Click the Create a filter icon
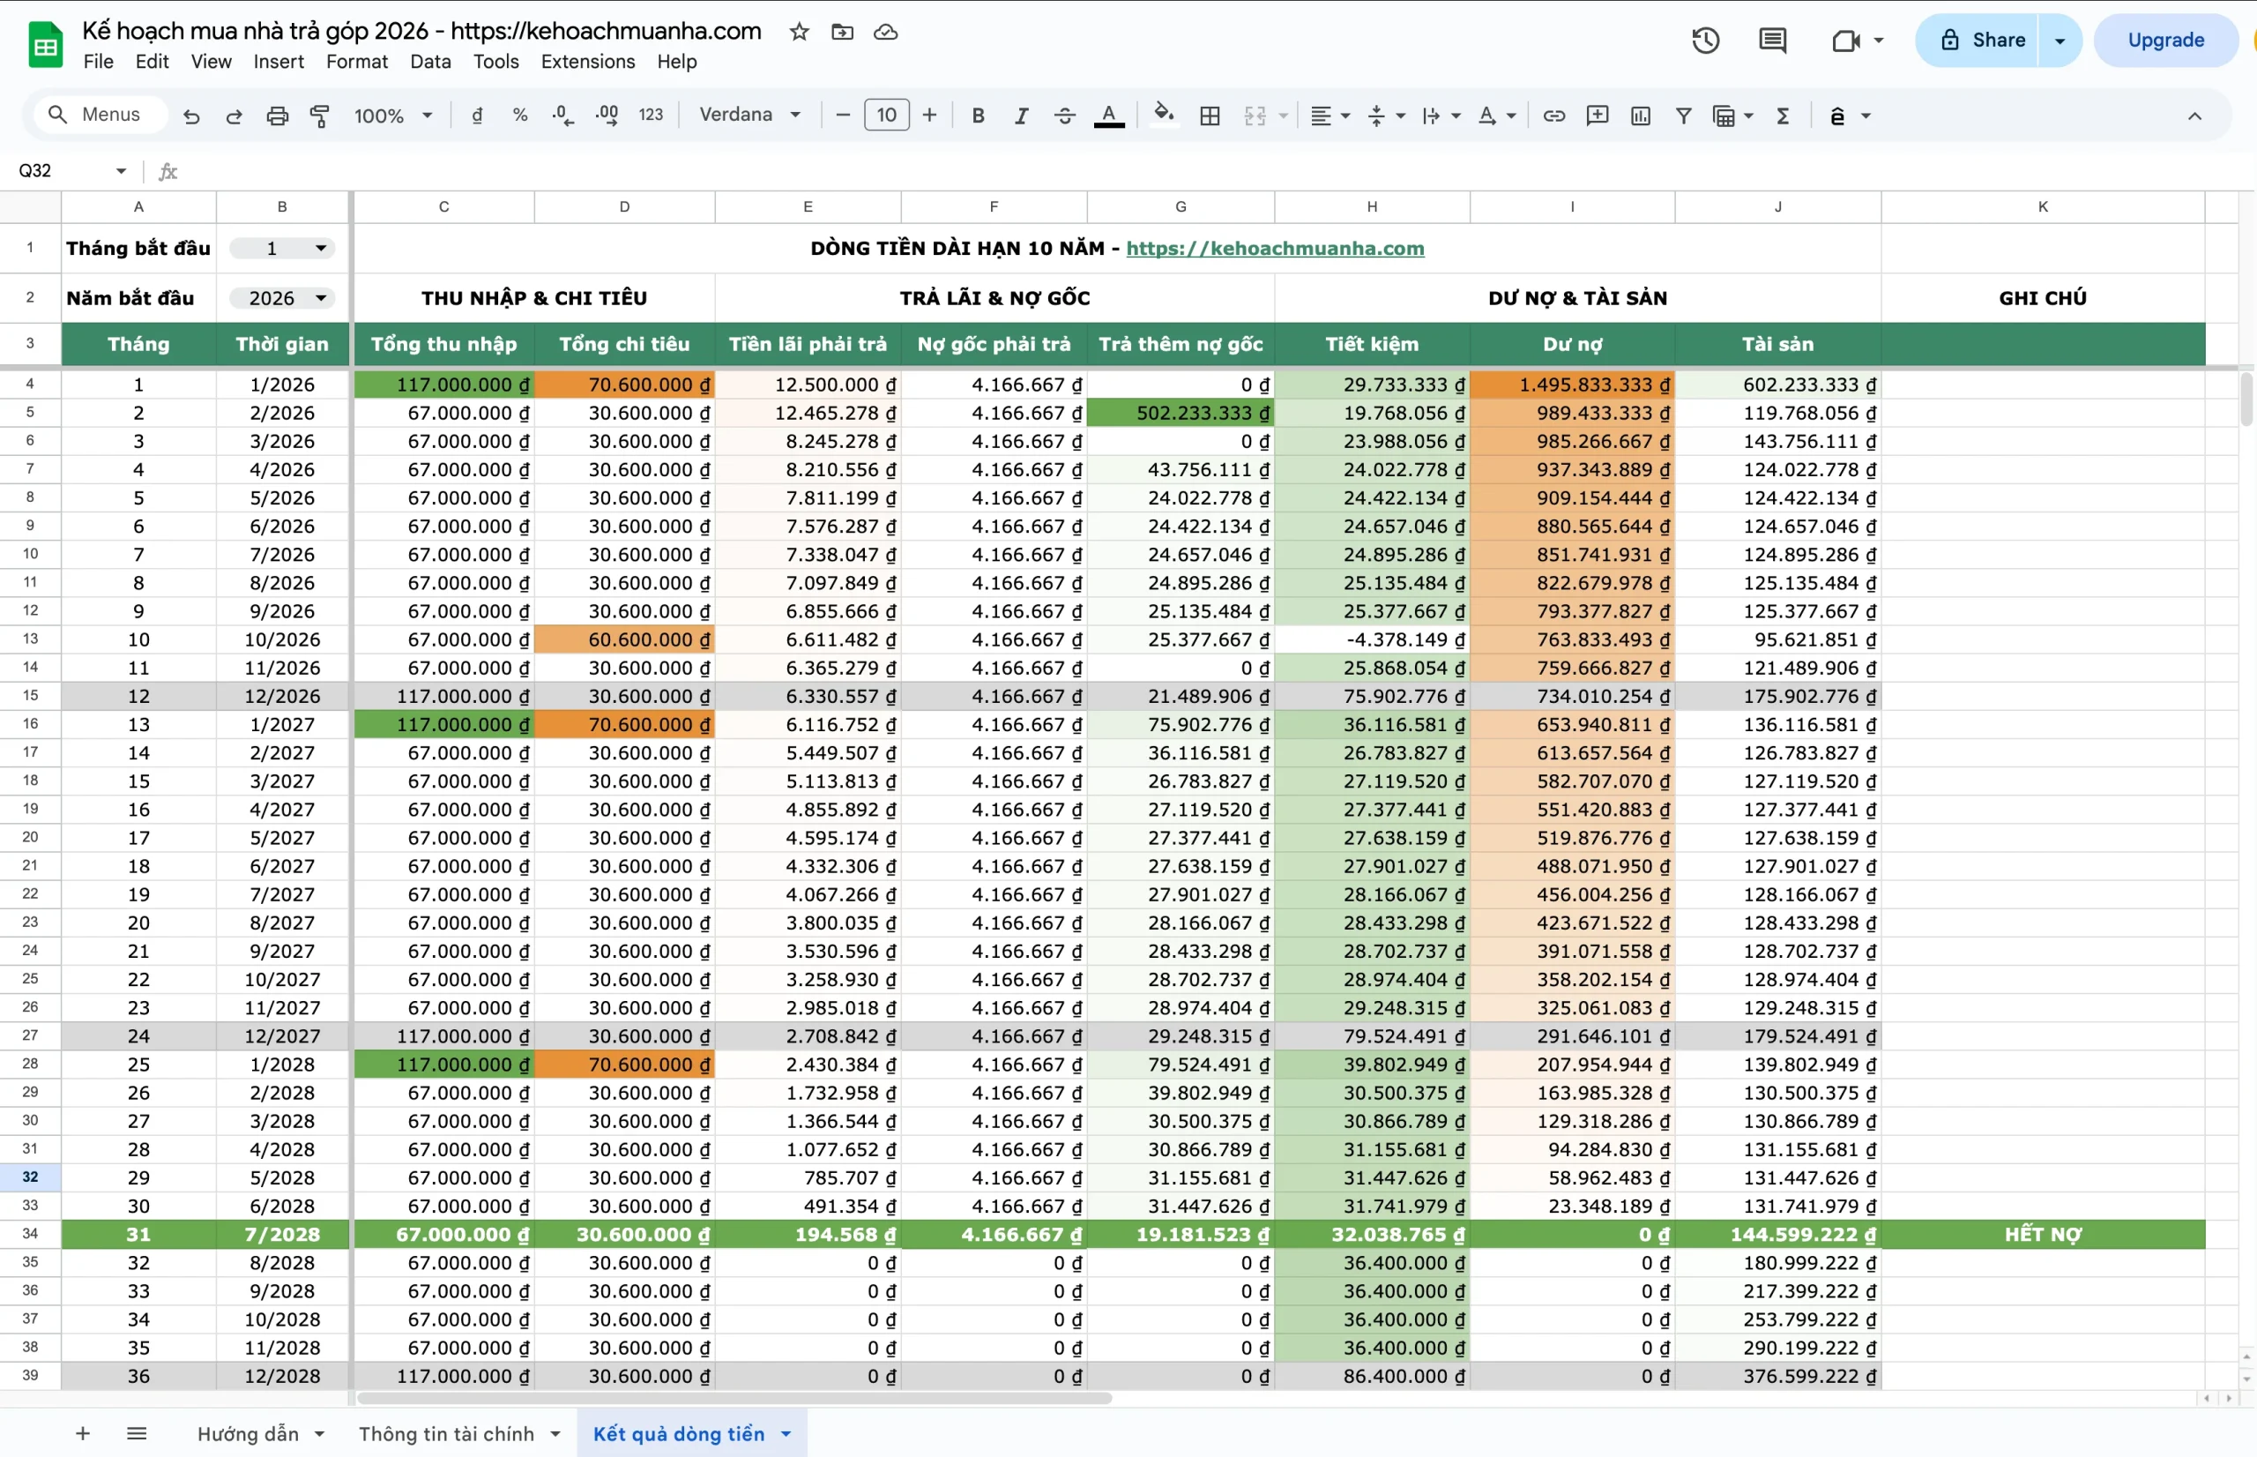The height and width of the screenshot is (1457, 2257). point(1683,116)
